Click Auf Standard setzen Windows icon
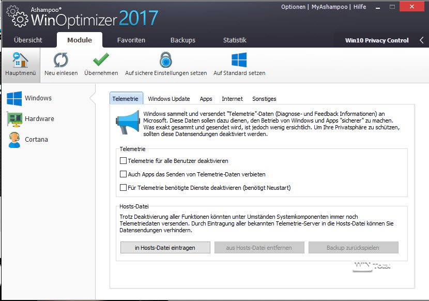This screenshot has height=301, width=429. (239, 59)
